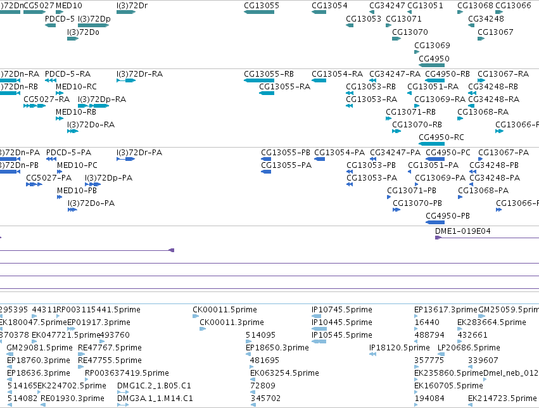Select the DME1-019E04 clone feature
539x408 pixels.
[463, 231]
